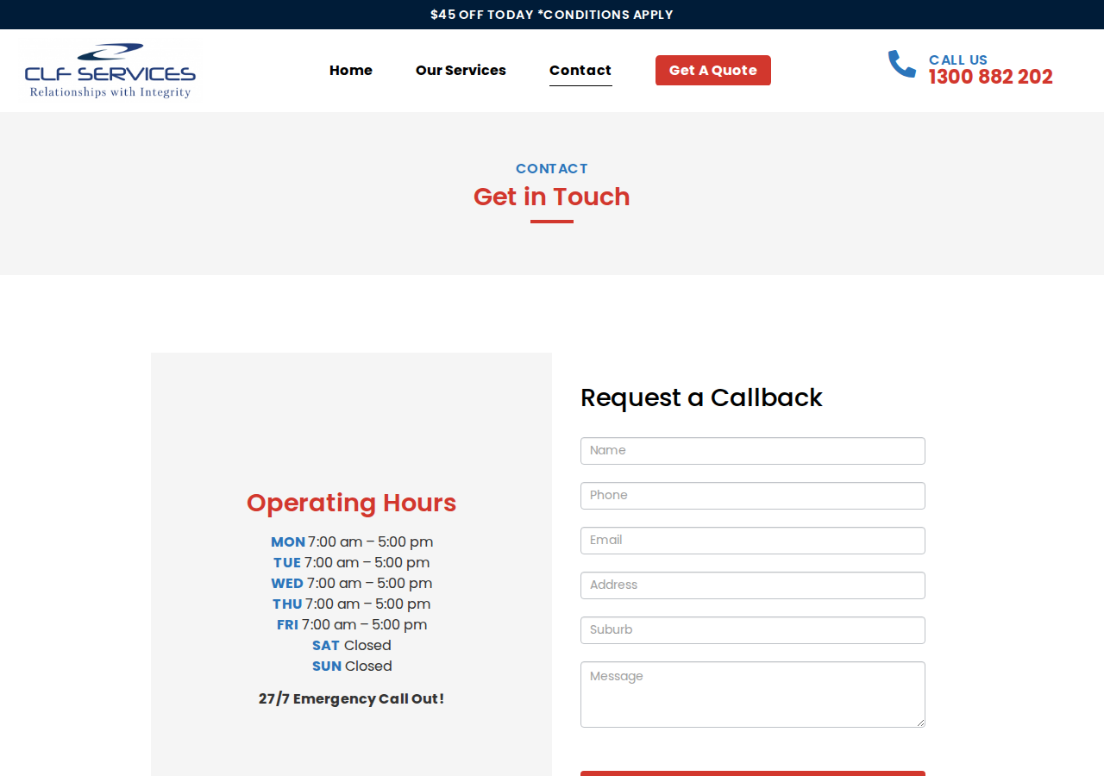1104x776 pixels.
Task: Click the MON 7:00 am – 5:00 pm row
Action: (x=352, y=542)
